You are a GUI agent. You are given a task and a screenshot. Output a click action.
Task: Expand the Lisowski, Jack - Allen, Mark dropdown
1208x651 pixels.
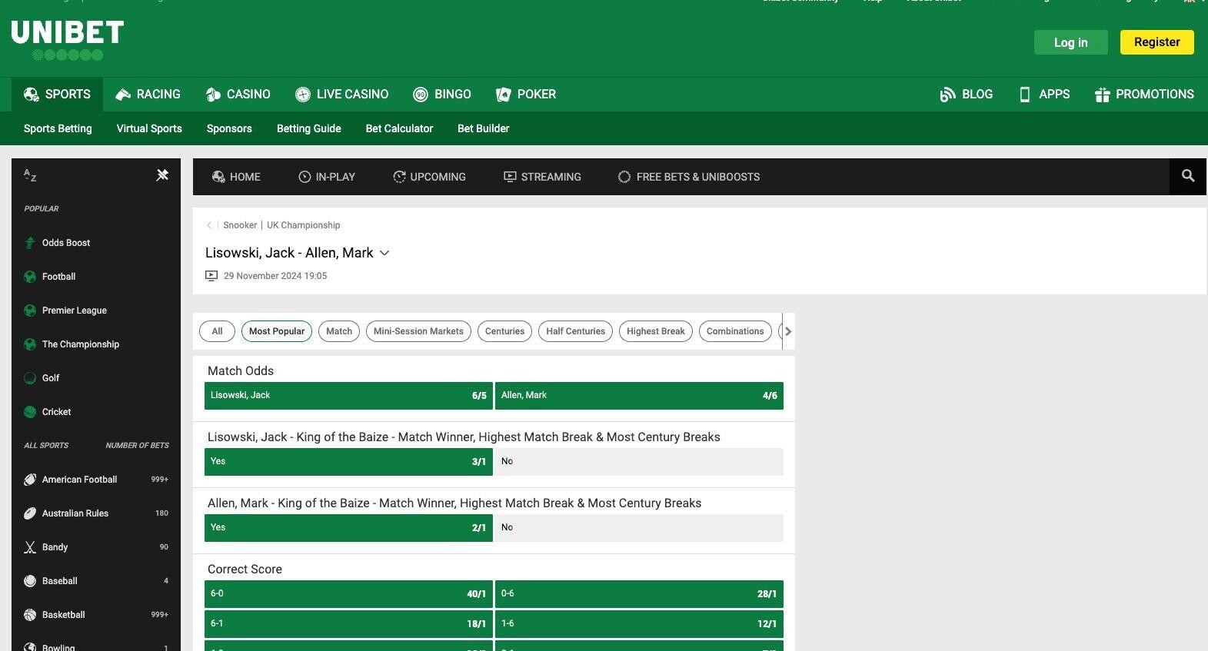coord(384,253)
